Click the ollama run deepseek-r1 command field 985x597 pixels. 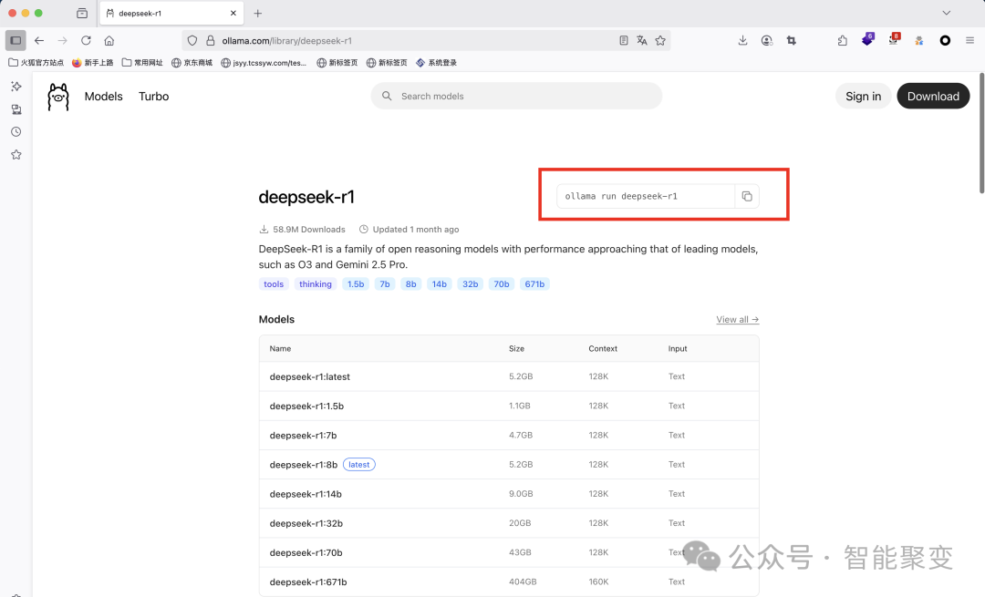[645, 197]
